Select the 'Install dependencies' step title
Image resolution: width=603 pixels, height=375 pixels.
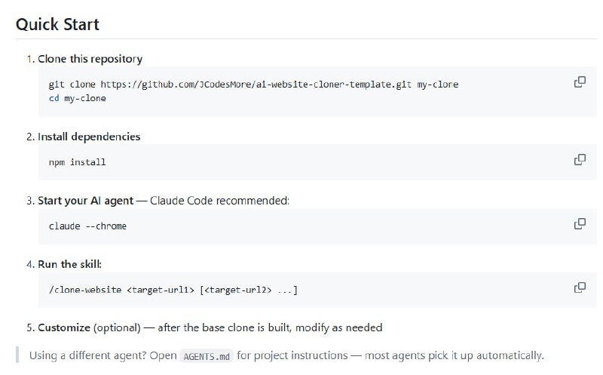(89, 137)
